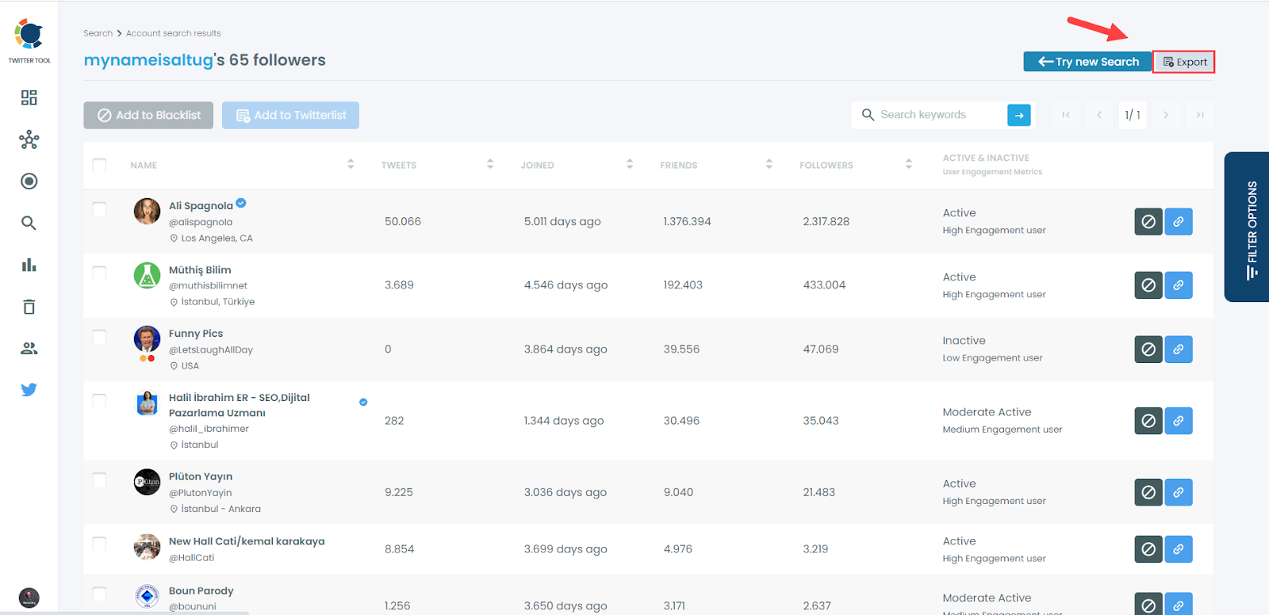The width and height of the screenshot is (1269, 615).
Task: Click the Try new Search button
Action: tap(1087, 62)
